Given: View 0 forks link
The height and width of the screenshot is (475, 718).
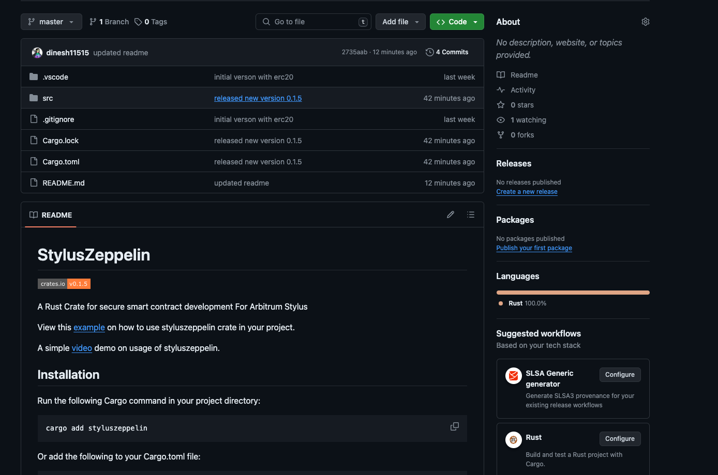Looking at the screenshot, I should tap(522, 135).
